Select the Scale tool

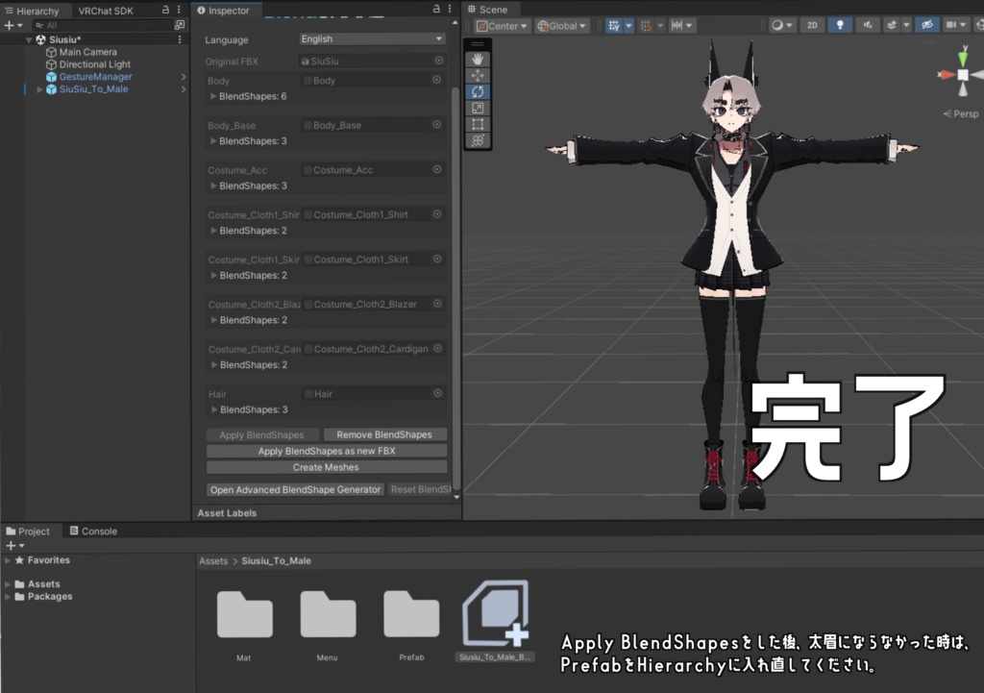coord(478,108)
